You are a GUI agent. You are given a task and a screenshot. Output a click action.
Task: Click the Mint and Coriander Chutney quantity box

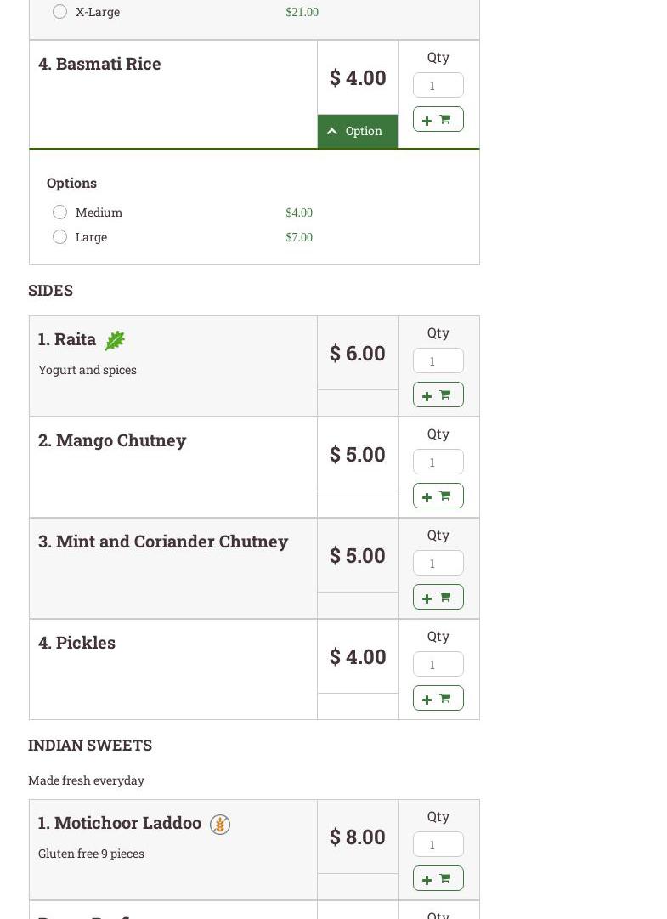click(438, 563)
